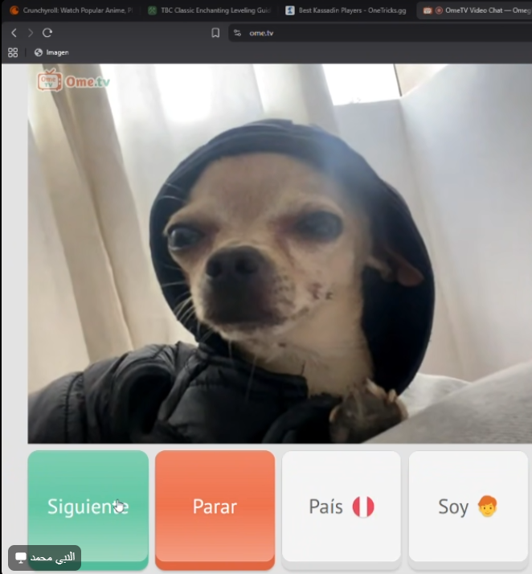
Task: Open the apps grid icon in bookmarks bar
Action: pos(13,52)
